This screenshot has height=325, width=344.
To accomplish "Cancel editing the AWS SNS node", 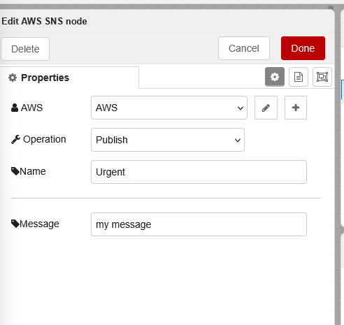I will point(244,48).
